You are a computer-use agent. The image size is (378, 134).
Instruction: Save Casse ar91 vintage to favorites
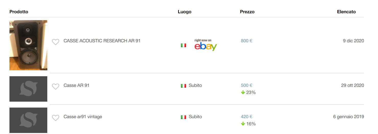[55, 118]
